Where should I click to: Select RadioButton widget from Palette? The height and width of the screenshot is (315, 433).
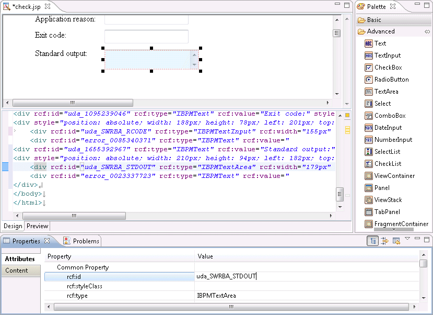(x=387, y=80)
